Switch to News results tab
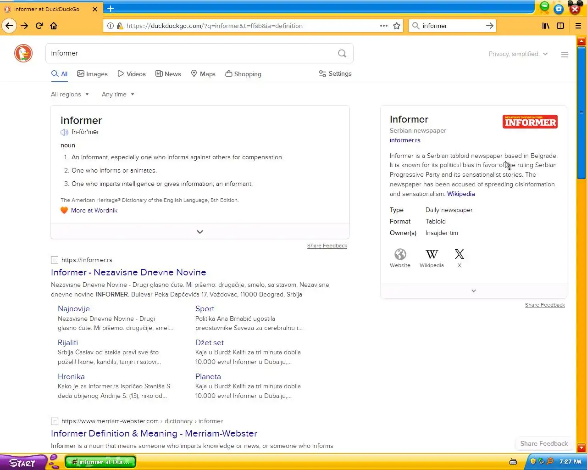 coord(168,74)
